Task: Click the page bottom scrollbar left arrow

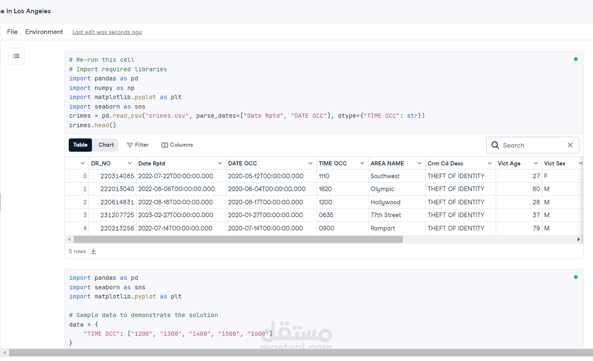Action: 5,353
